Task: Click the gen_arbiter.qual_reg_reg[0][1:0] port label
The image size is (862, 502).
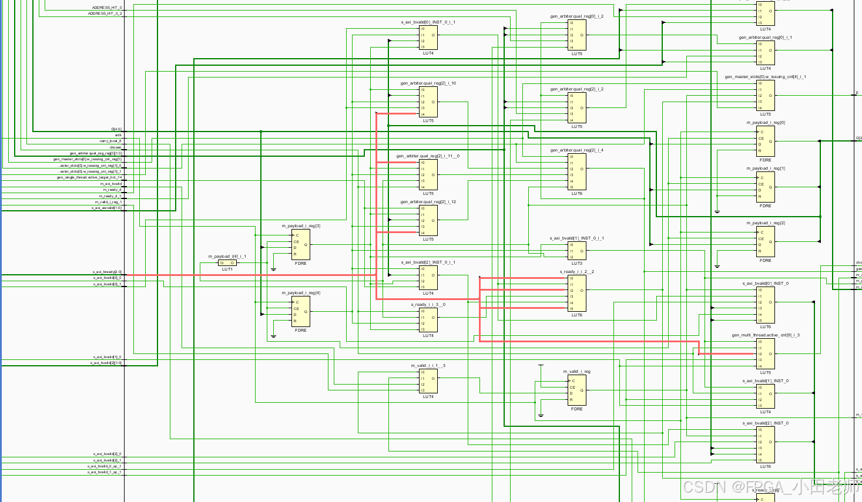Action: (96, 153)
